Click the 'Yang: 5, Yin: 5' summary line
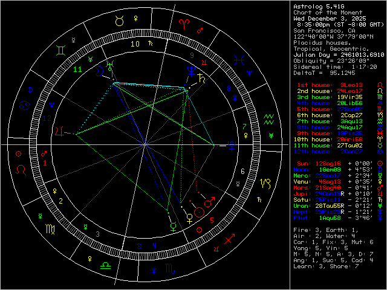This screenshot has height=290, width=387. (320, 248)
